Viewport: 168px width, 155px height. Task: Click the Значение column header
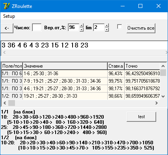point(65,66)
